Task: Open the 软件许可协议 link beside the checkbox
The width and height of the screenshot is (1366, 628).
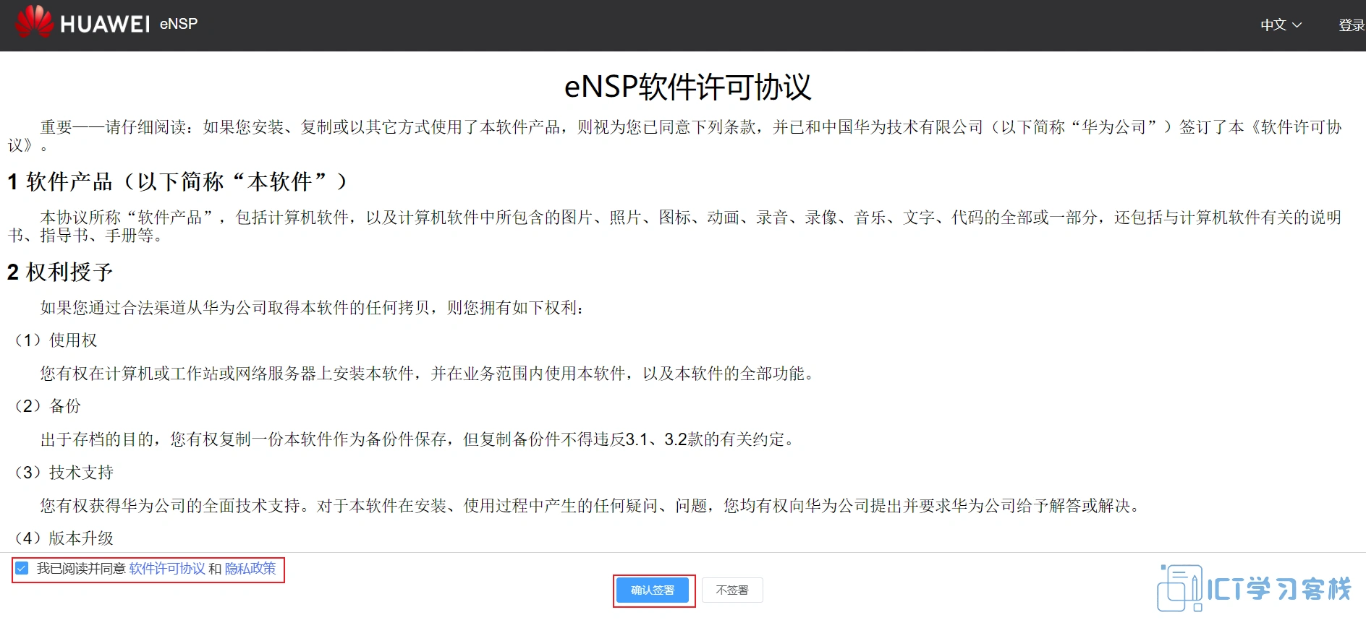Action: (x=167, y=569)
